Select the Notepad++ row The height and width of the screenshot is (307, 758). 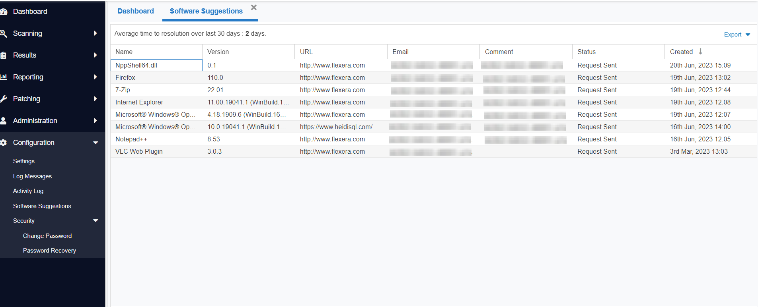(x=131, y=139)
